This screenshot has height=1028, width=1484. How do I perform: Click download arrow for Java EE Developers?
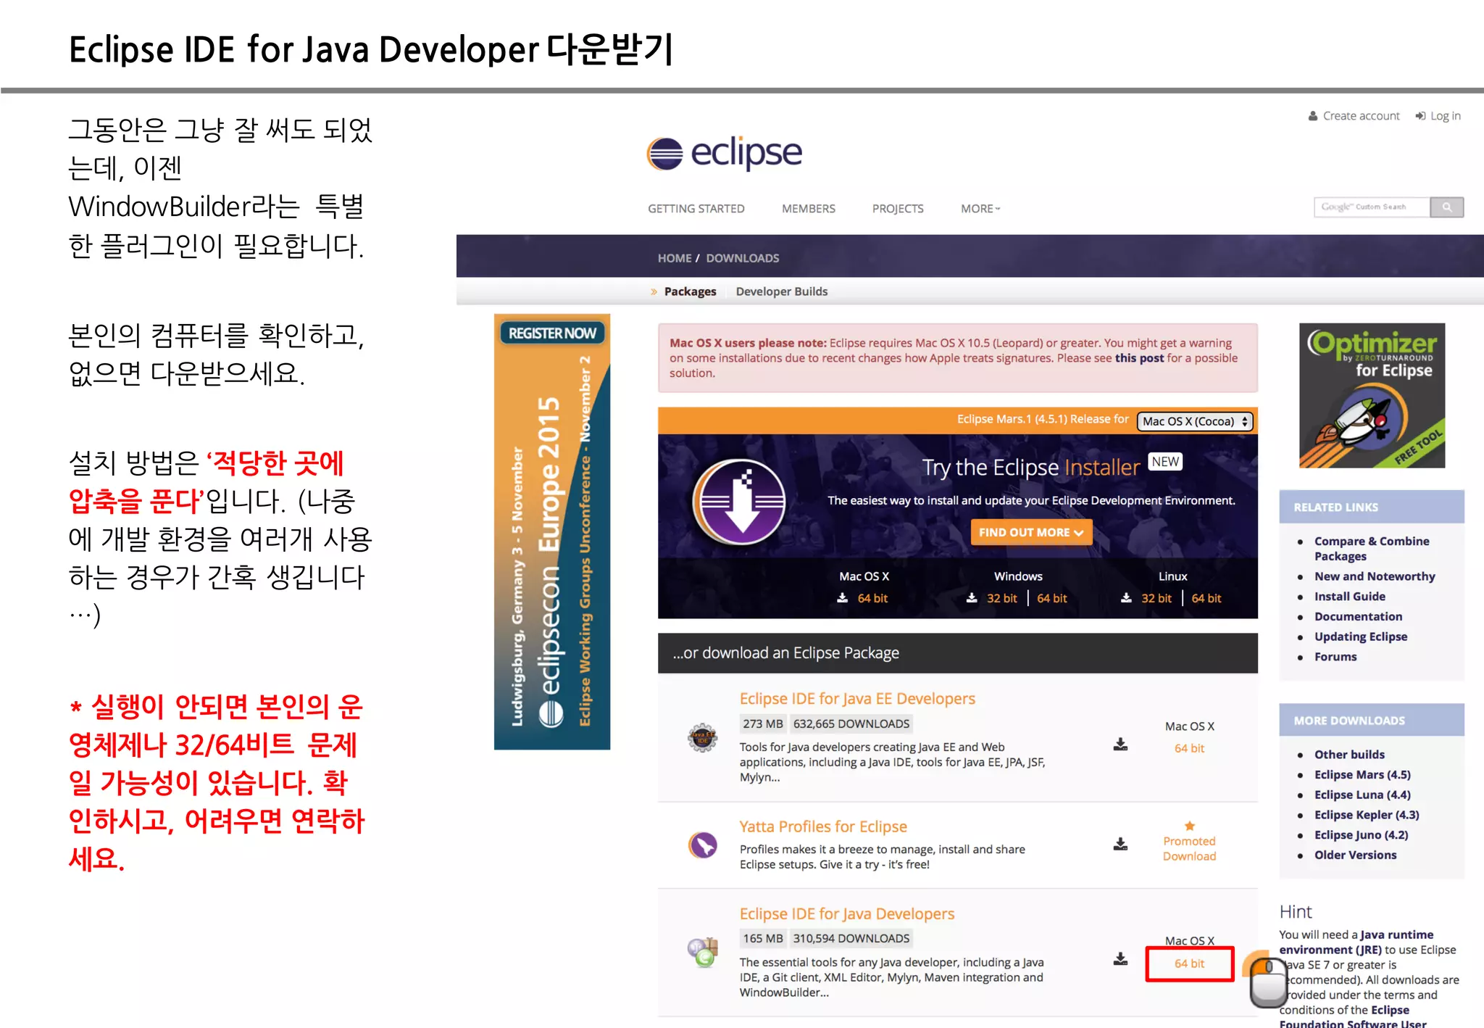click(1120, 745)
